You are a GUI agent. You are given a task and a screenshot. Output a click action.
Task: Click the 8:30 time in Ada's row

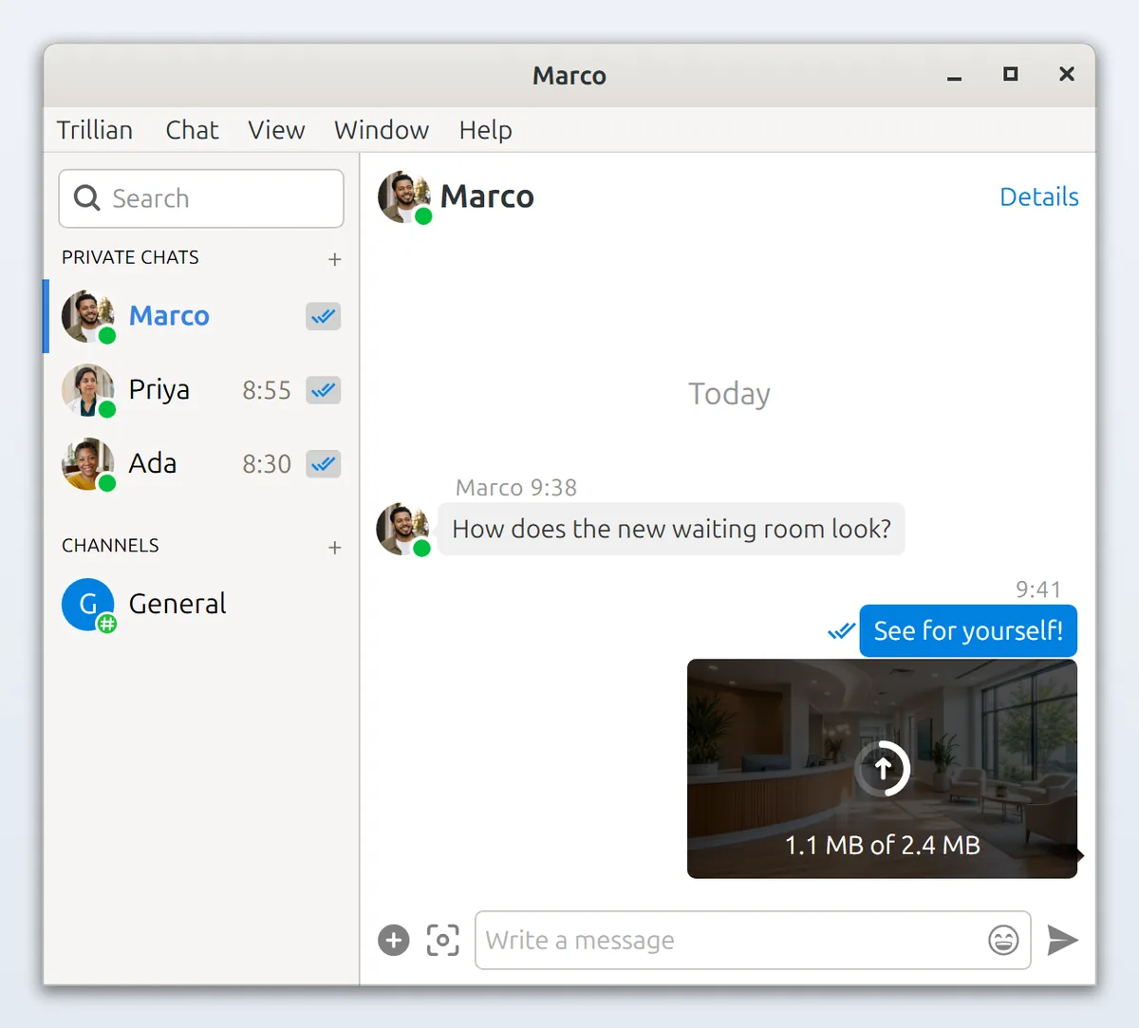pyautogui.click(x=267, y=464)
